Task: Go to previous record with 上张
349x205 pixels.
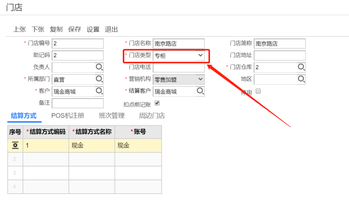Action: point(20,29)
